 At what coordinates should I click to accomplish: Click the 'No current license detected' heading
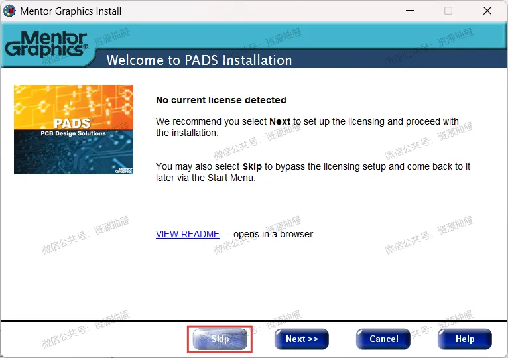click(x=221, y=100)
